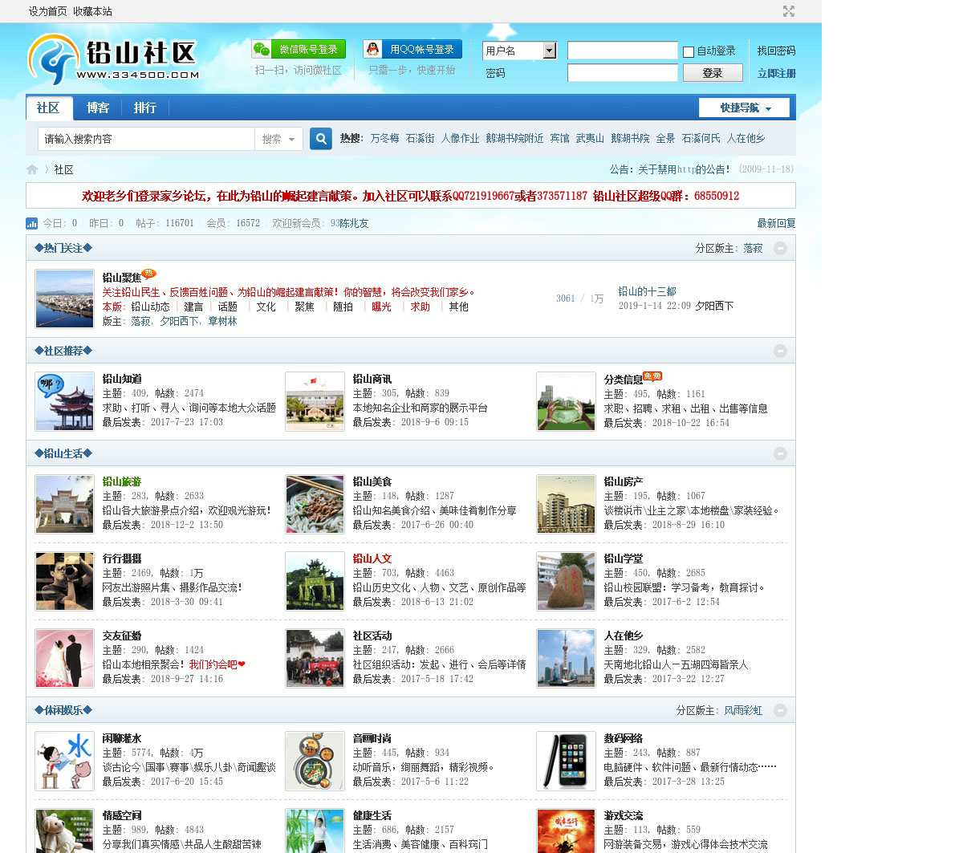963x853 pixels.
Task: Toggle the fullscreen icon at top right
Action: (x=789, y=11)
